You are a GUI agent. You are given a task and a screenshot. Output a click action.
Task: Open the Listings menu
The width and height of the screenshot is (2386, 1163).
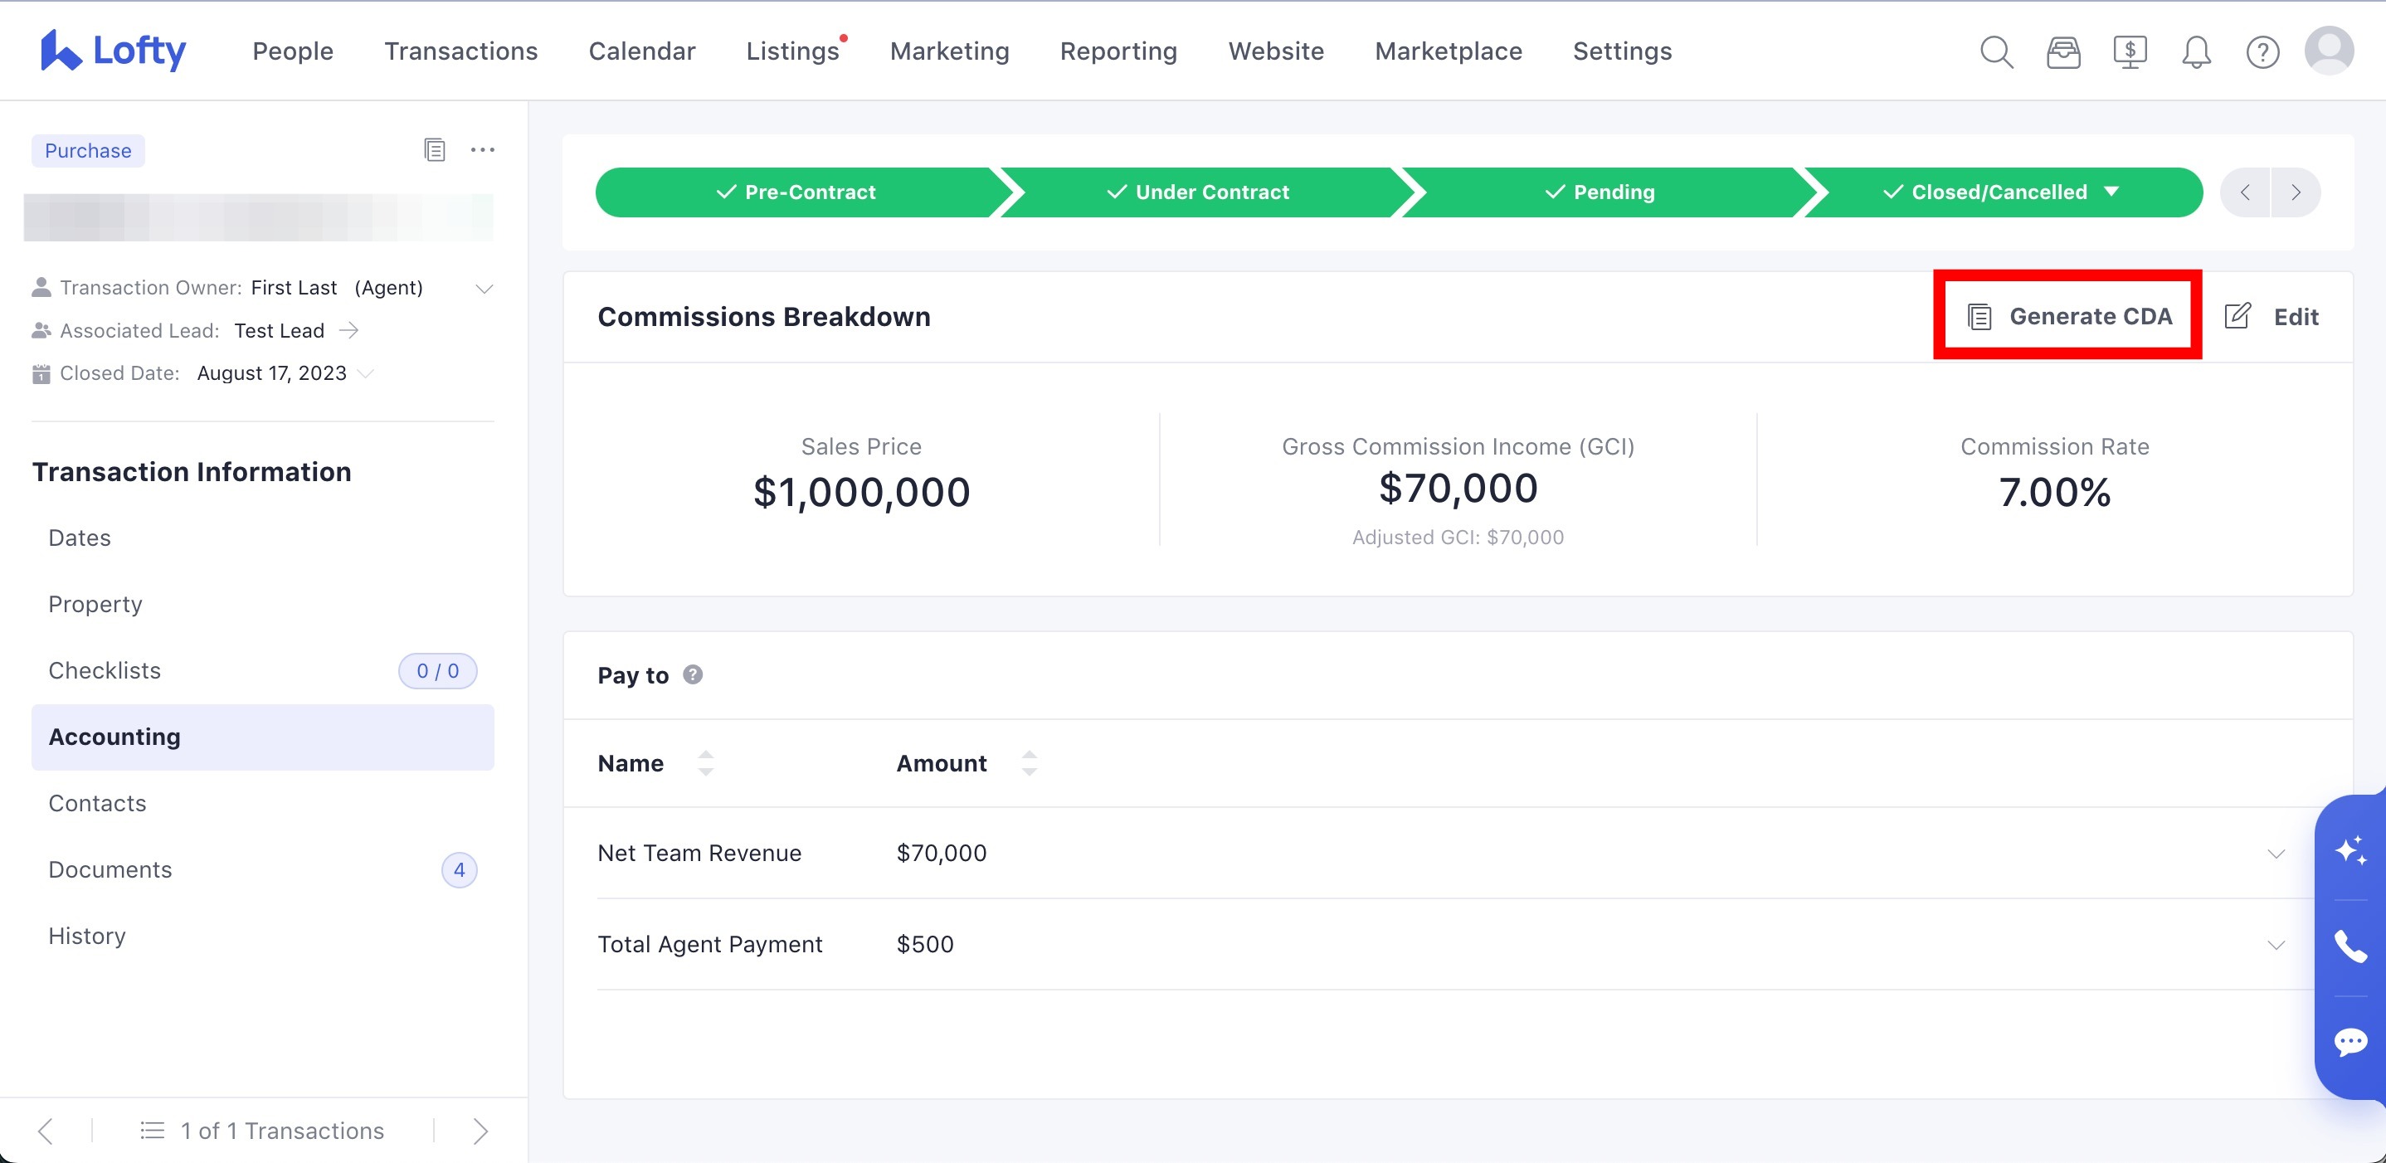[793, 51]
